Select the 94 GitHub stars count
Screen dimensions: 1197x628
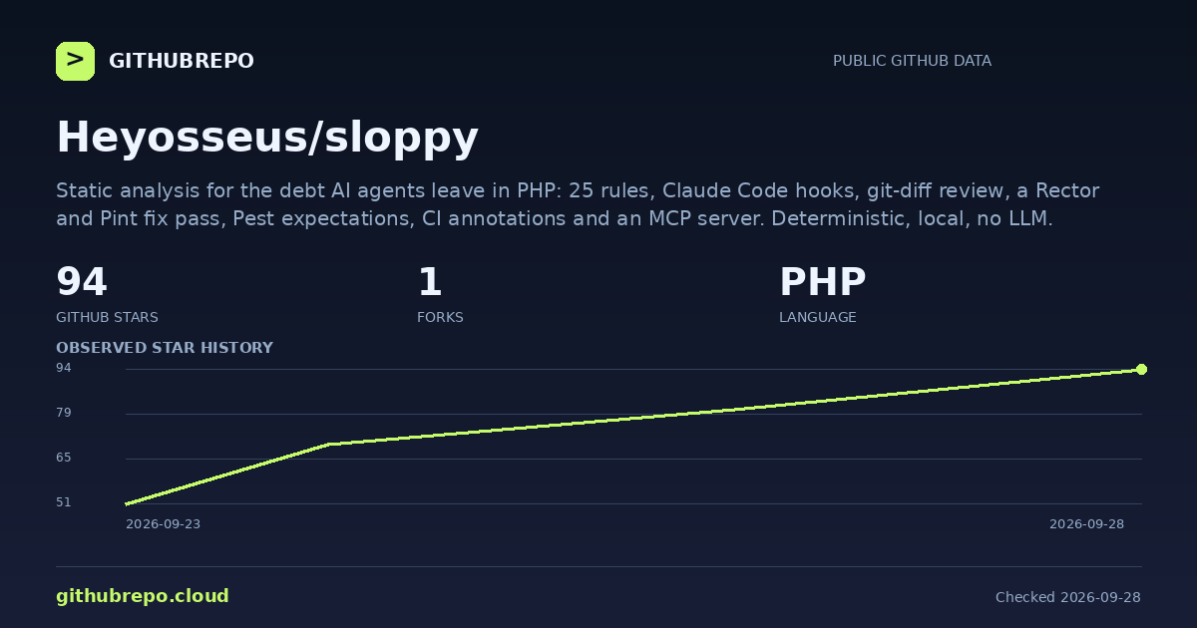coord(82,282)
